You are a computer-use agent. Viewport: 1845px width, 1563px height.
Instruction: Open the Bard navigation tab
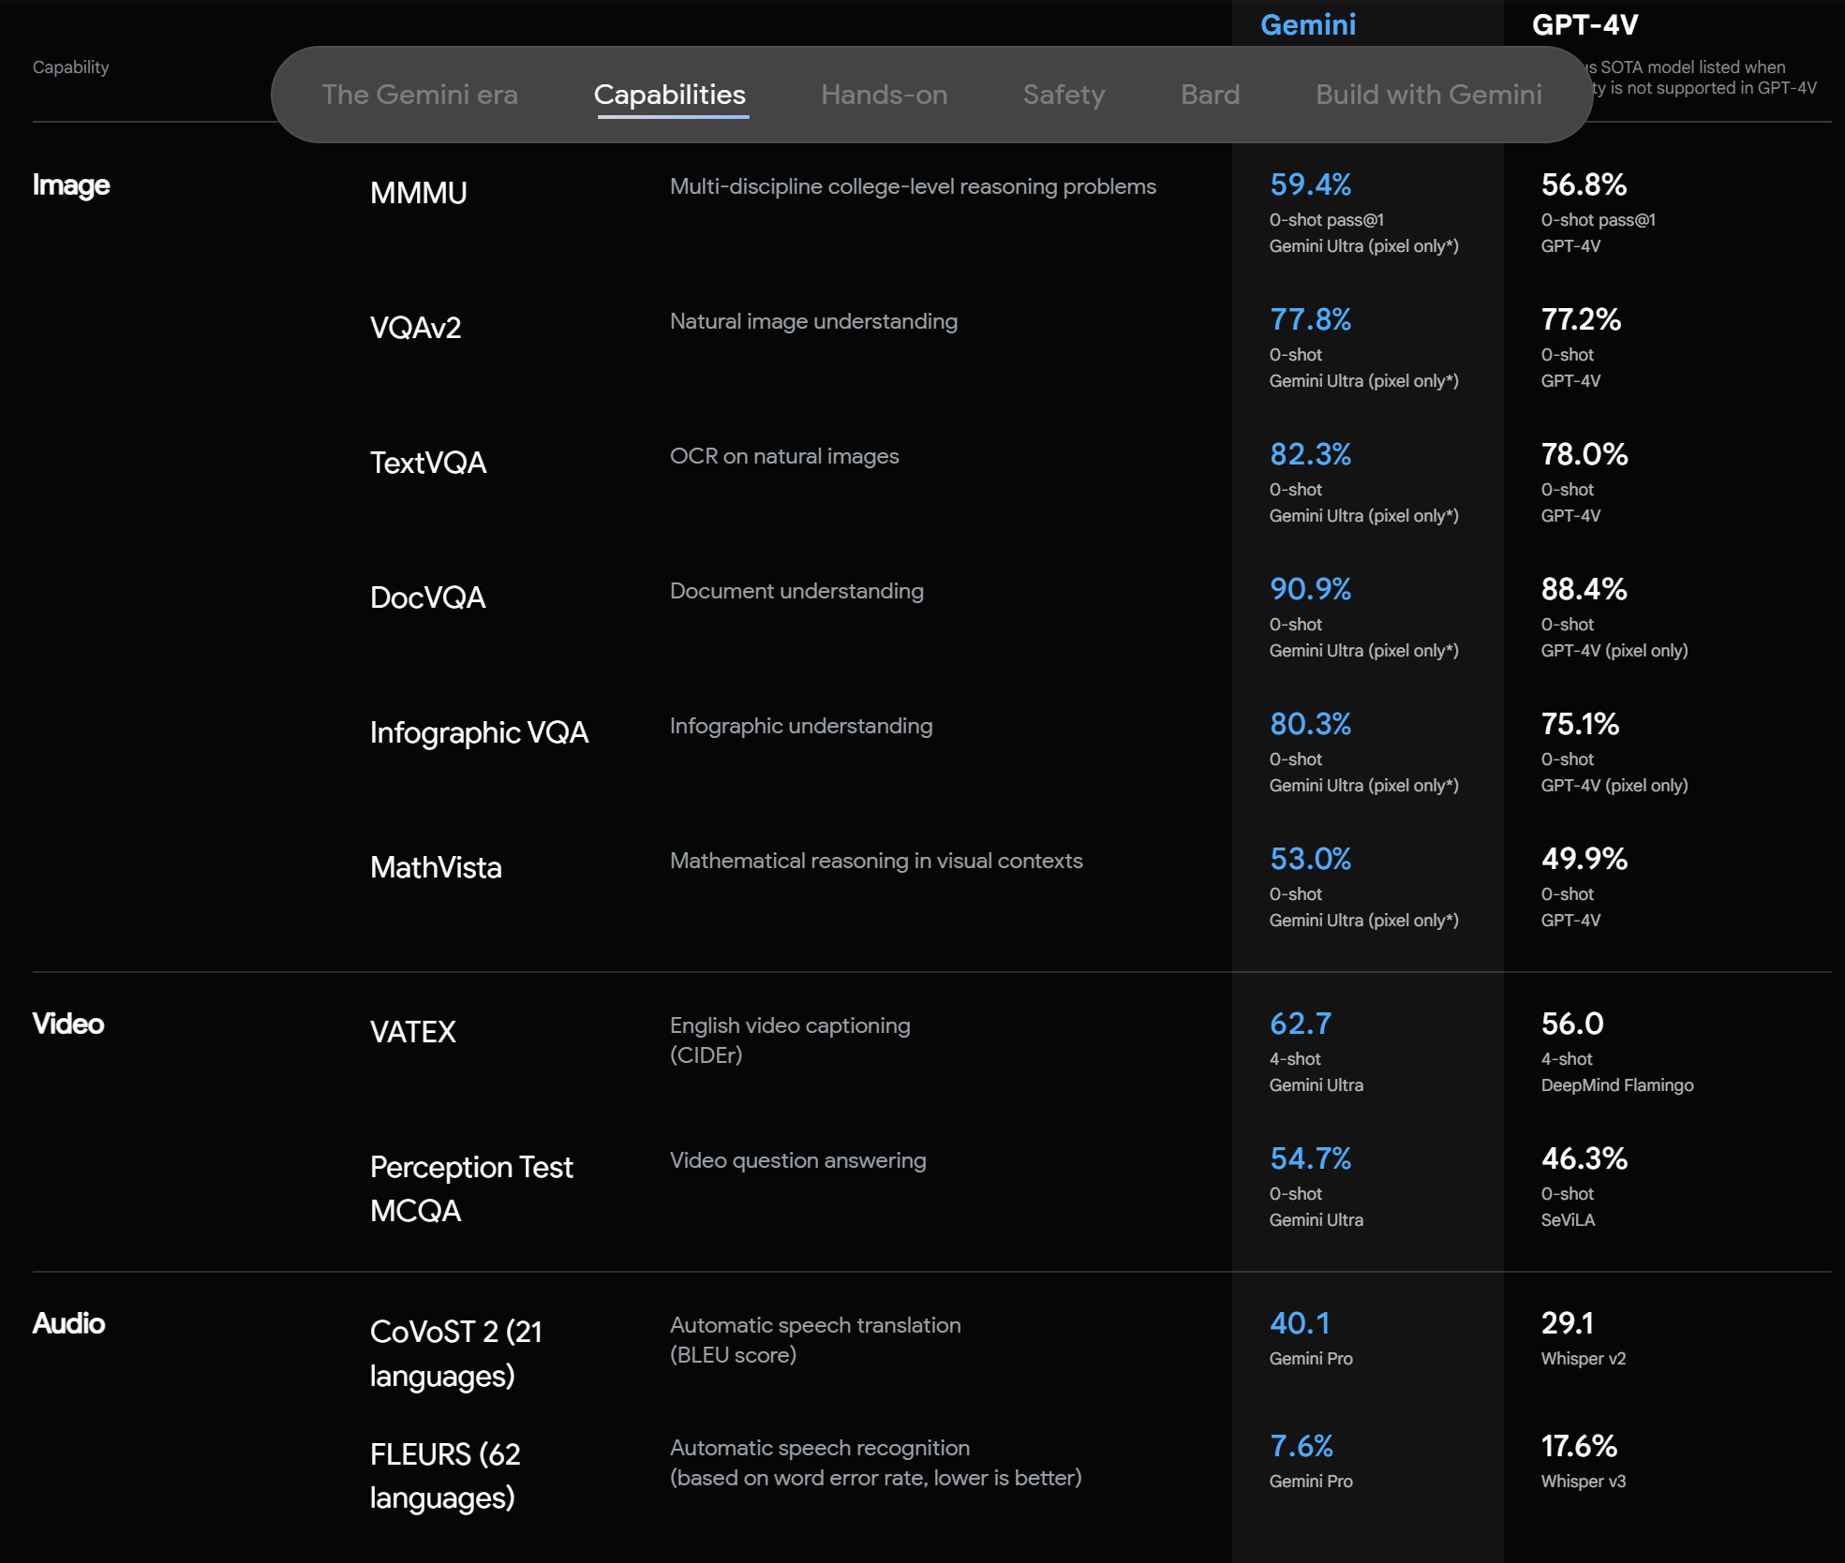tap(1210, 95)
